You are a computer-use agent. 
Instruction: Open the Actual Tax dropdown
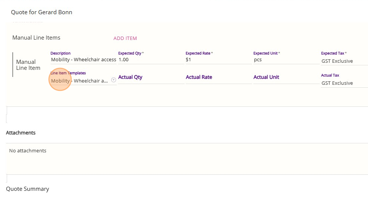pos(344,83)
